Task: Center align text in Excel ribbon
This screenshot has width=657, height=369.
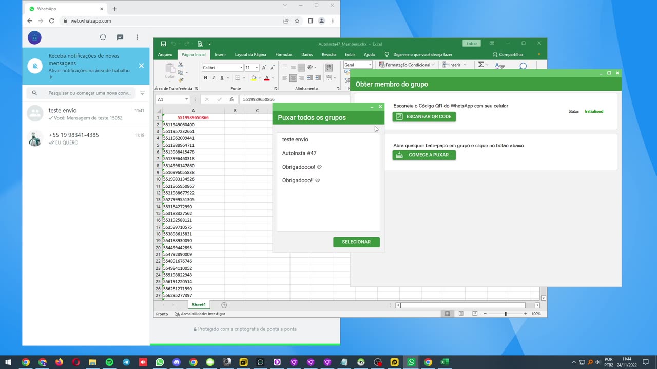Action: pyautogui.click(x=293, y=78)
